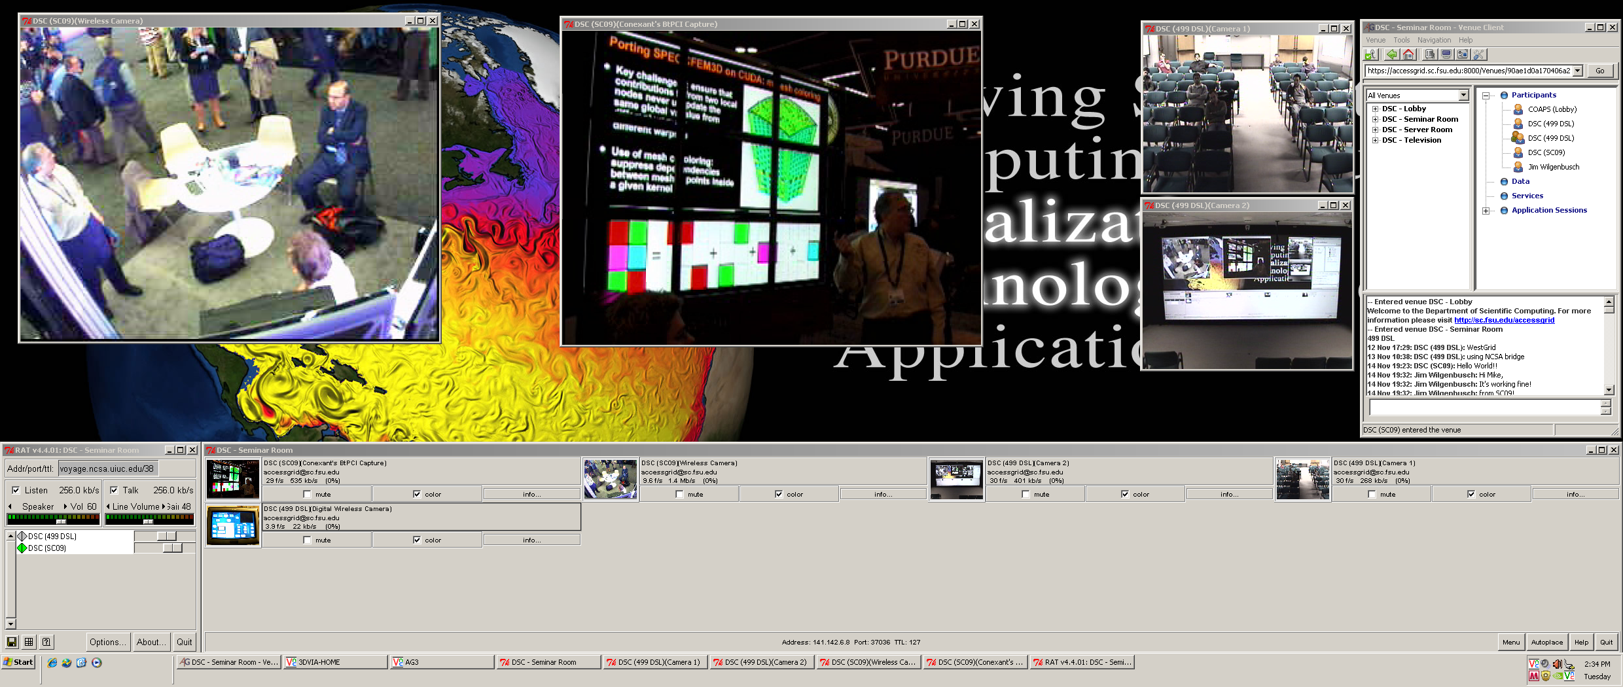Uncheck color for Digital Wireless Camera stream
This screenshot has width=1623, height=687.
pyautogui.click(x=417, y=540)
